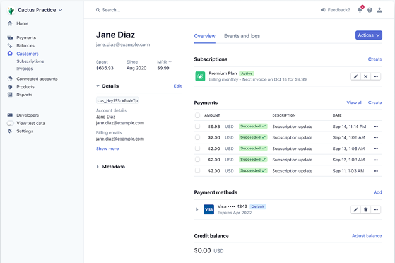
Task: Open more options for Visa 4242 card
Action: pyautogui.click(x=376, y=209)
